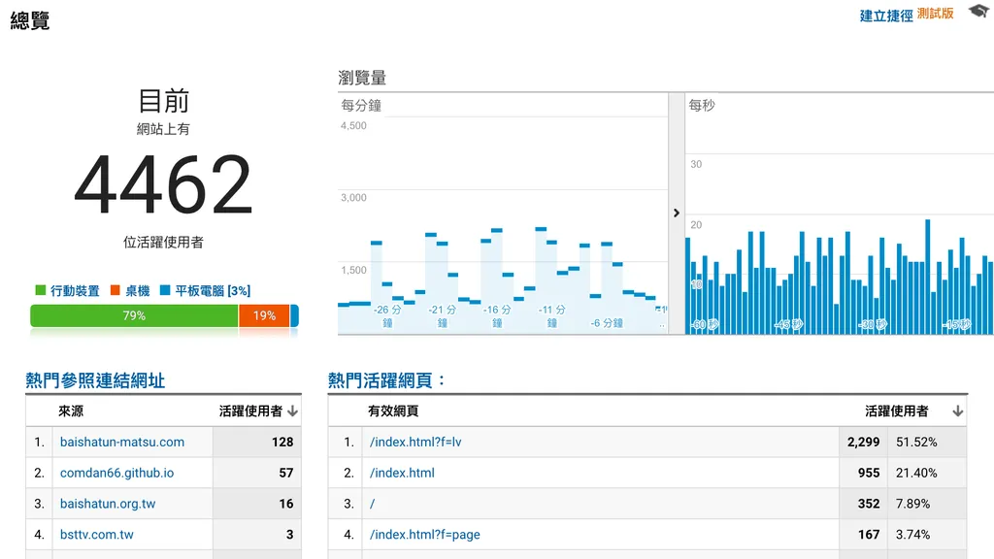This screenshot has height=559, width=994.
Task: Click the 16 active users cell
Action: click(257, 504)
